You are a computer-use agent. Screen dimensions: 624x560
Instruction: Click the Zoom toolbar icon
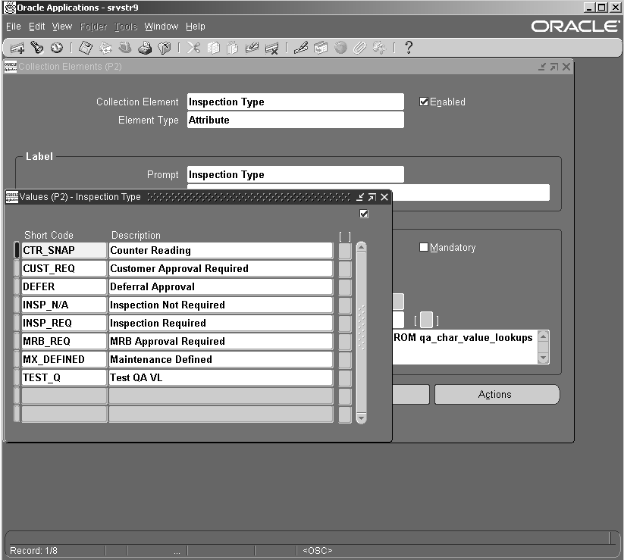pos(321,48)
